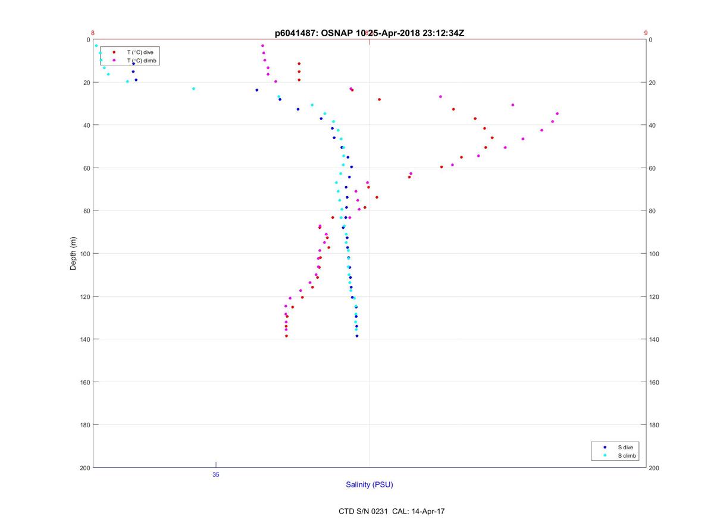Click the dark blue marker beside 'S dive'
This screenshot has width=714, height=526.
click(x=605, y=447)
